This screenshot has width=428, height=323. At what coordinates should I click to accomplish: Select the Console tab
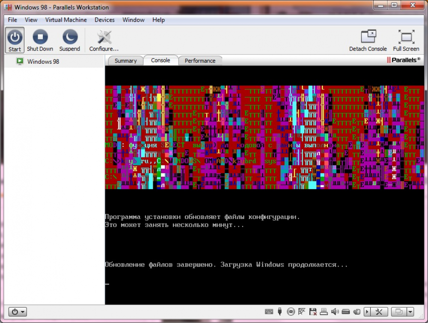pos(161,60)
